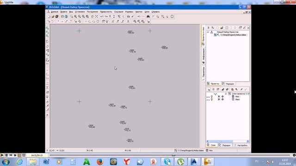Viewport: 296px width, 166px height.
Task: Click the plain magnifier zoom window icon
Action: pos(71,17)
